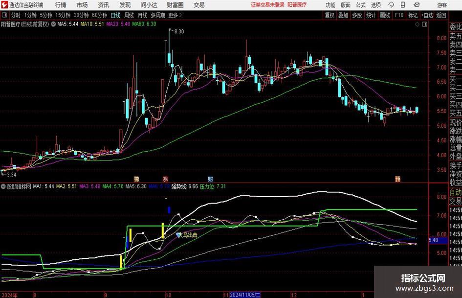Screen dimensions: 462x298
Task: Open the 交易 menu
Action: pos(199,5)
